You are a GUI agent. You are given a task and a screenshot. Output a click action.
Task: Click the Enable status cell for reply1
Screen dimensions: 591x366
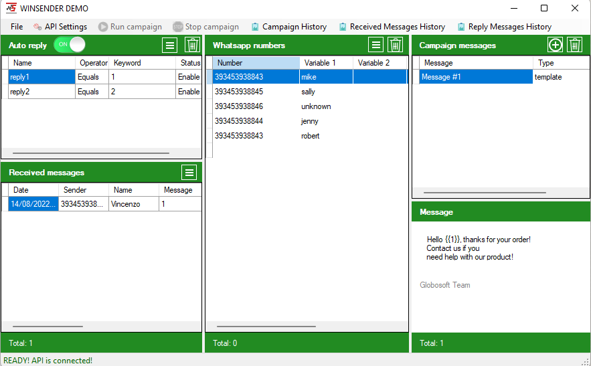point(189,77)
